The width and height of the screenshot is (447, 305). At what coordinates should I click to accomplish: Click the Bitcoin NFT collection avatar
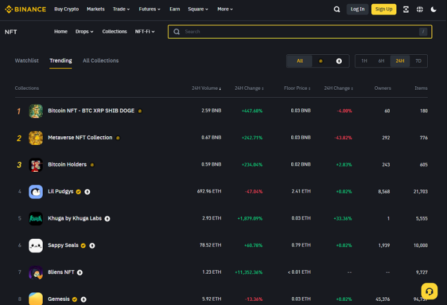pos(35,111)
